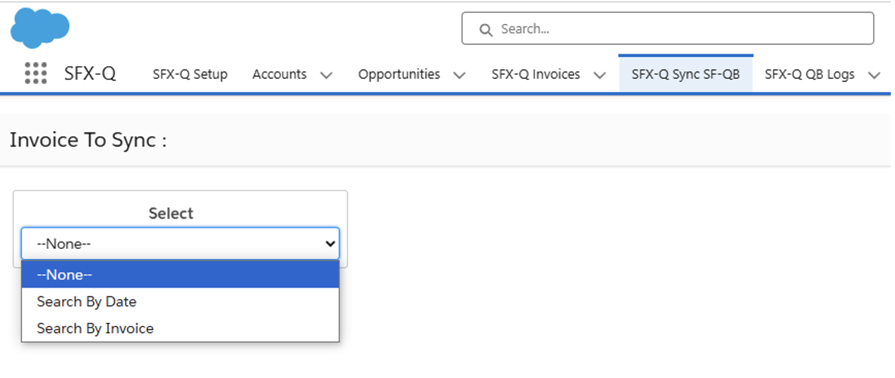Pick Search By Invoice from list
895x378 pixels.
(x=95, y=328)
